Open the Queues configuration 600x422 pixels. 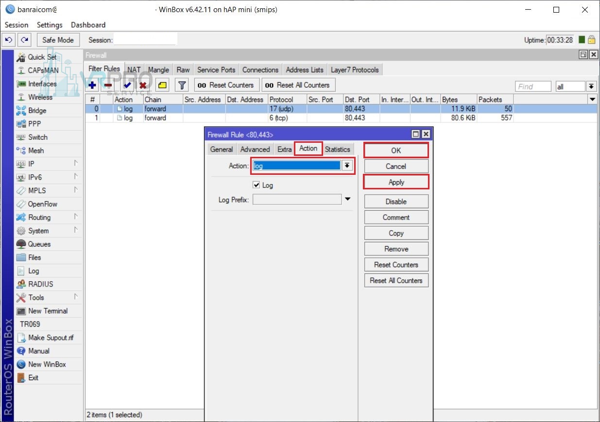(39, 244)
